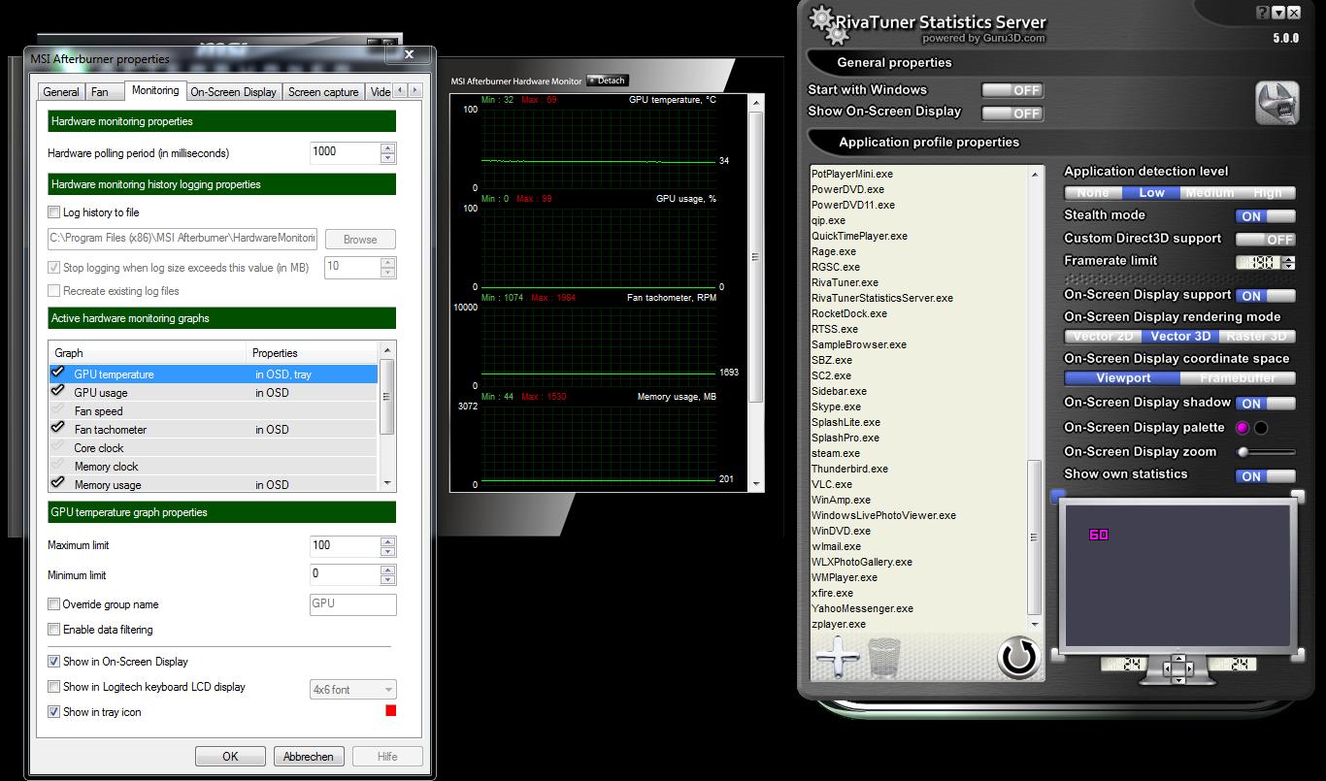The image size is (1326, 781).
Task: Nudge OSD position up with arrow pad
Action: click(x=1177, y=659)
